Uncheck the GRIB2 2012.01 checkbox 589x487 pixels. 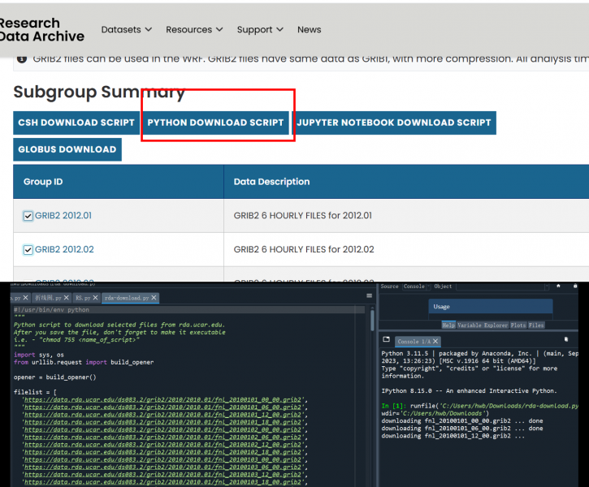coord(28,216)
